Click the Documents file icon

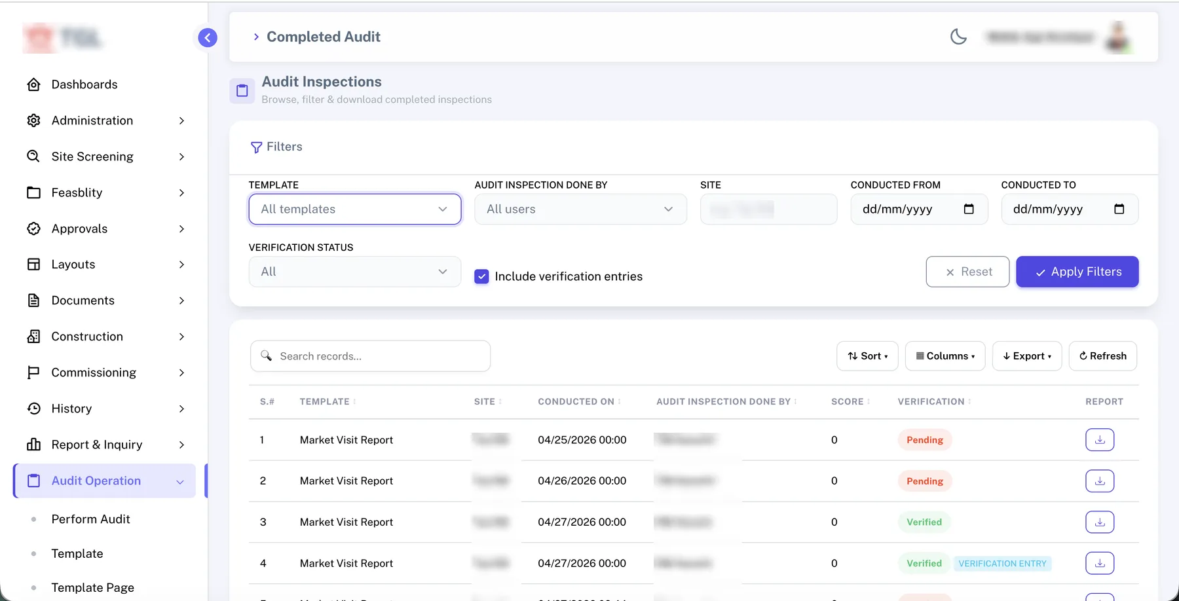click(33, 300)
